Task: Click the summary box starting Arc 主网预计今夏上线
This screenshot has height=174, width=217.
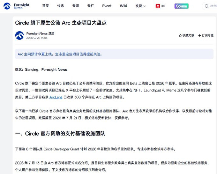Action: point(114,54)
